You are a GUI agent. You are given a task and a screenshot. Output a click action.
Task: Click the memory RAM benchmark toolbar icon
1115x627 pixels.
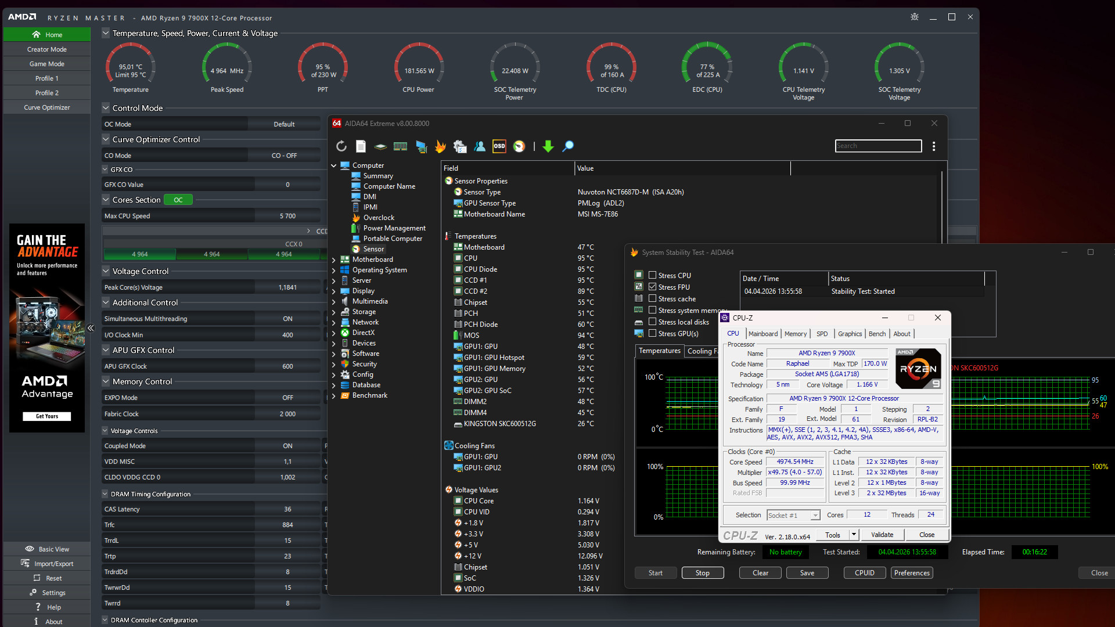pos(400,146)
